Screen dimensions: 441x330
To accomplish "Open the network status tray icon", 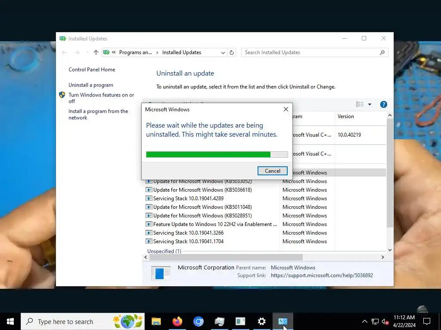I will [x=375, y=321].
